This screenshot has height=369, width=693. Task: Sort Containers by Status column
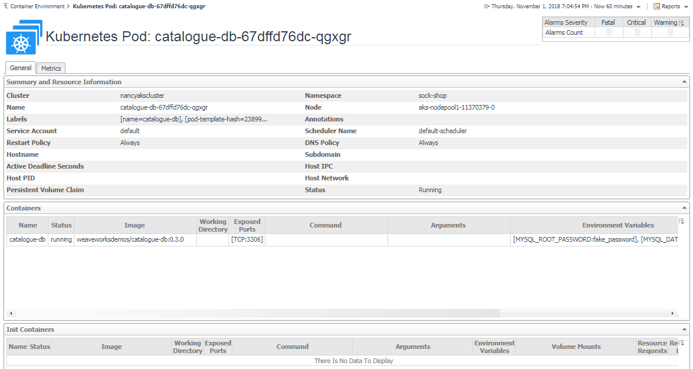[x=61, y=225]
